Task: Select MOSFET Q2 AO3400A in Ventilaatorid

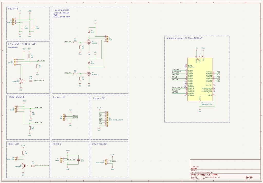Action: [89, 42]
